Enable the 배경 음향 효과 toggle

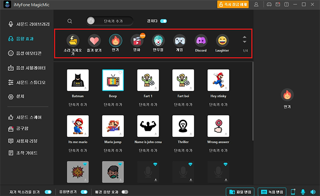coord(125,192)
